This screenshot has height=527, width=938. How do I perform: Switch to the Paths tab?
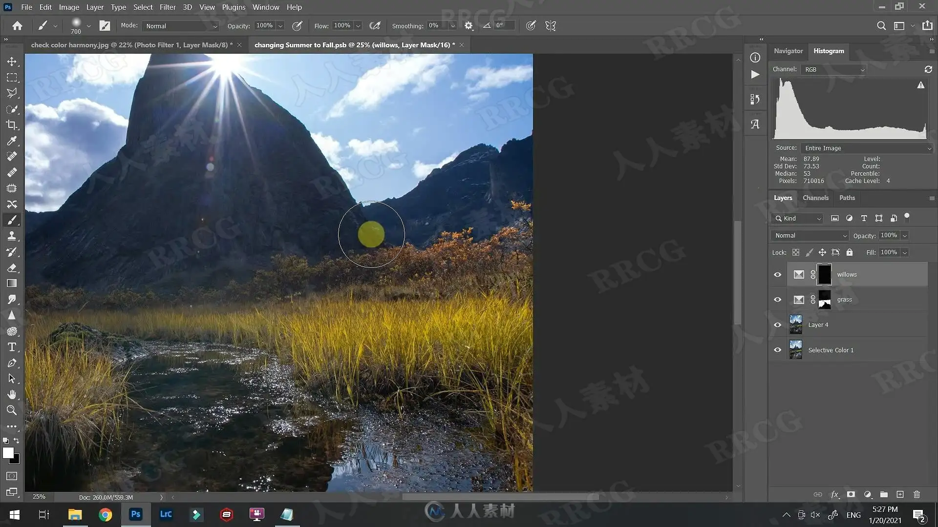[847, 198]
